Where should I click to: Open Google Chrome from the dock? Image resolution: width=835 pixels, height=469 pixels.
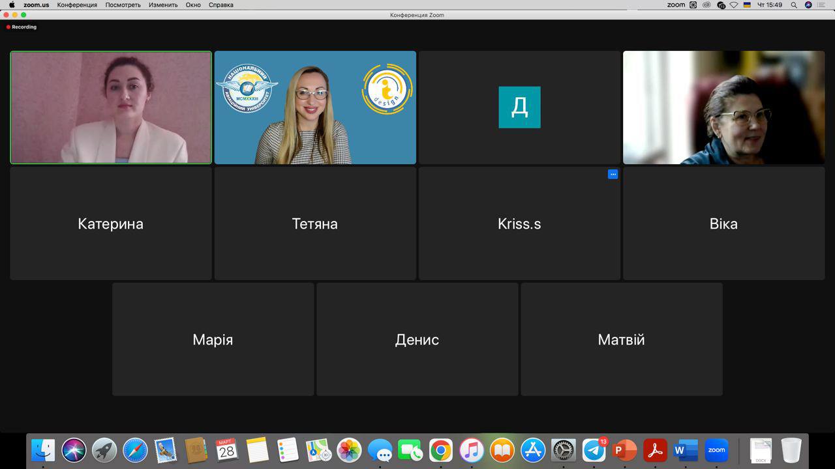[x=441, y=450]
